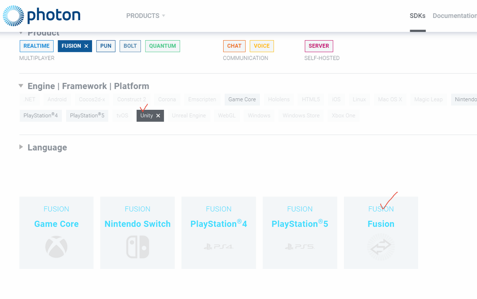Open the Game Core SDK card title
Image resolution: width=477 pixels, height=299 pixels.
tap(56, 224)
